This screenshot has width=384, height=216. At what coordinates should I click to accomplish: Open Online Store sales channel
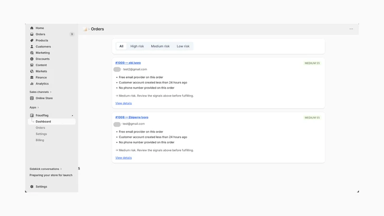(44, 98)
